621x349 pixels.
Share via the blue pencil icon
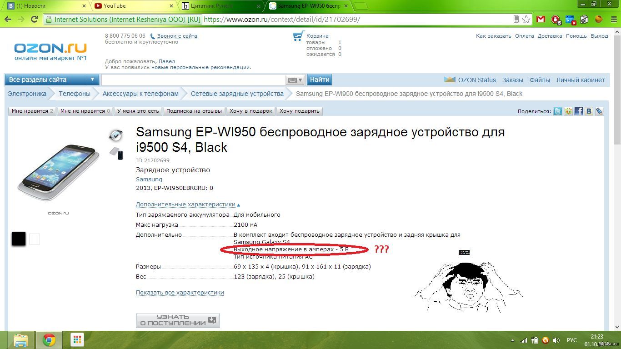pos(599,111)
